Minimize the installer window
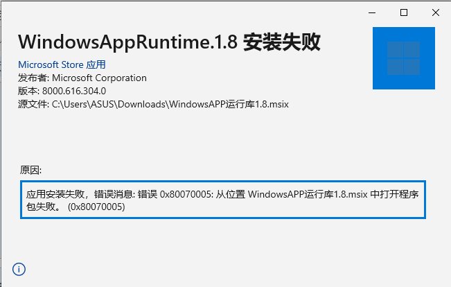Viewport: 451px width, 287px height. [x=372, y=12]
